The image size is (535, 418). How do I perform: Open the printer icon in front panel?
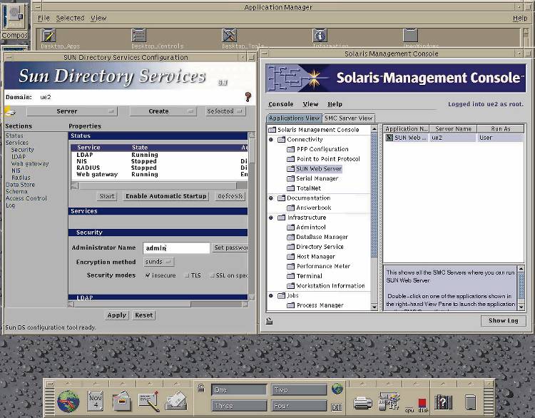point(362,402)
